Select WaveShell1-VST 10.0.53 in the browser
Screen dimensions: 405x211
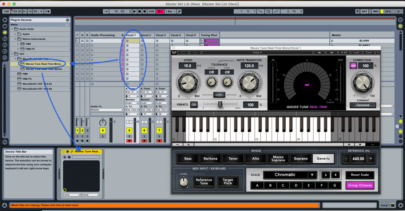[x=37, y=84]
